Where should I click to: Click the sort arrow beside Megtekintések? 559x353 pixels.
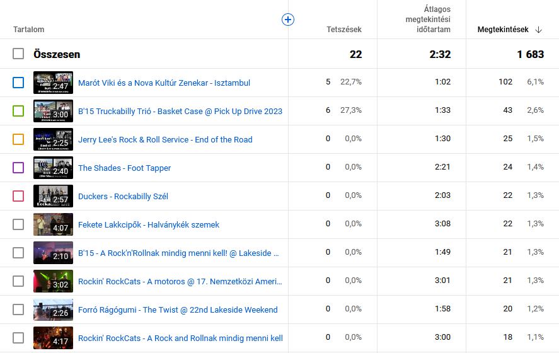[x=538, y=30]
